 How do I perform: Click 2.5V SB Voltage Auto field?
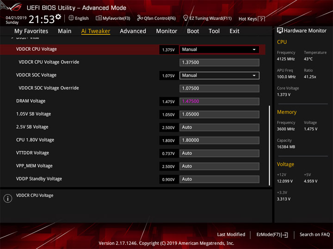click(219, 127)
